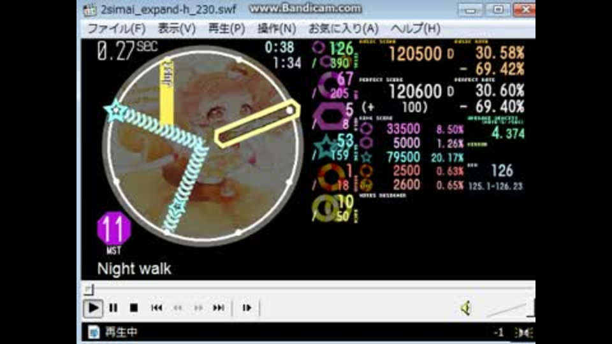Click the 0:38 elapsed time
612x344 pixels.
tap(279, 48)
